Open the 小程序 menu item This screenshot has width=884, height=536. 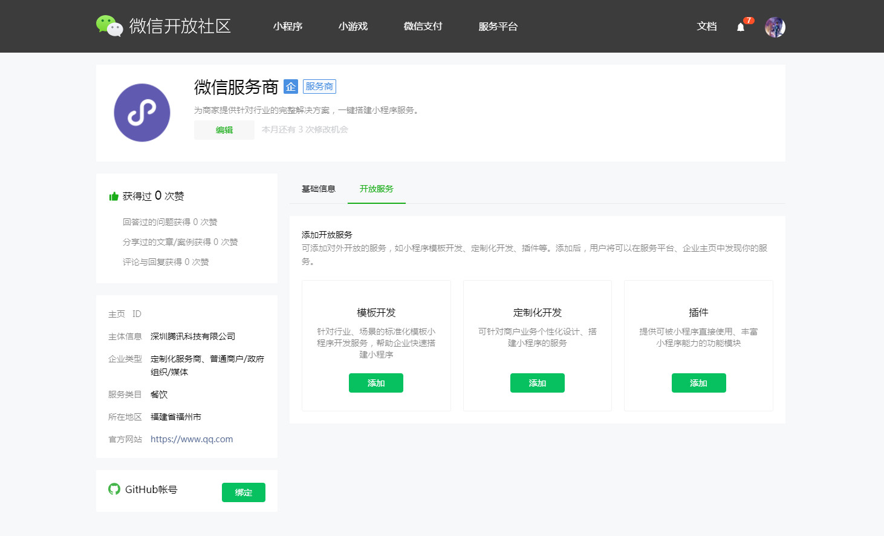288,27
